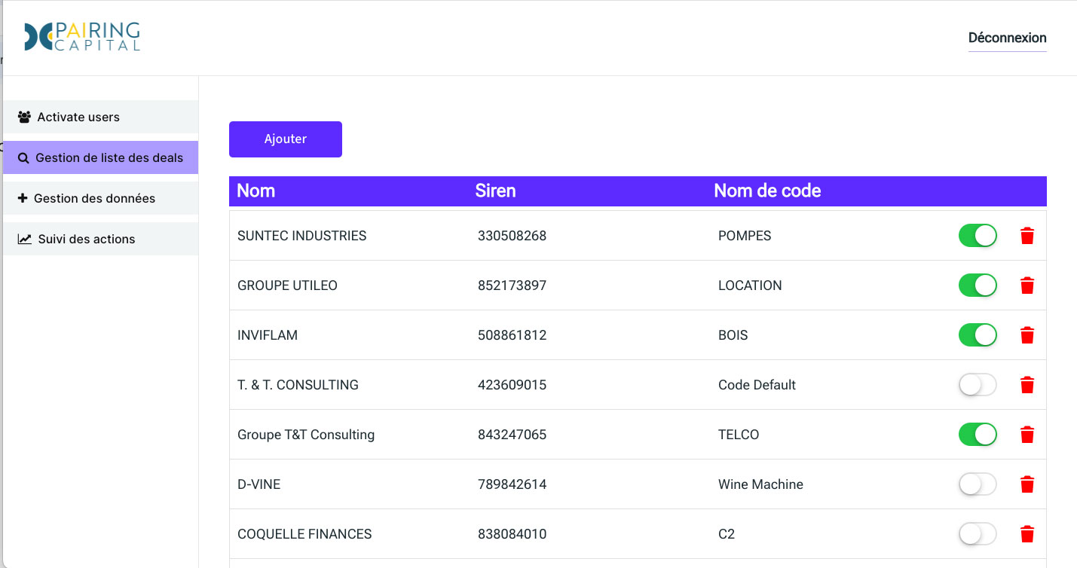Click Siren number 843247065
Image resolution: width=1077 pixels, height=568 pixels.
pos(512,435)
